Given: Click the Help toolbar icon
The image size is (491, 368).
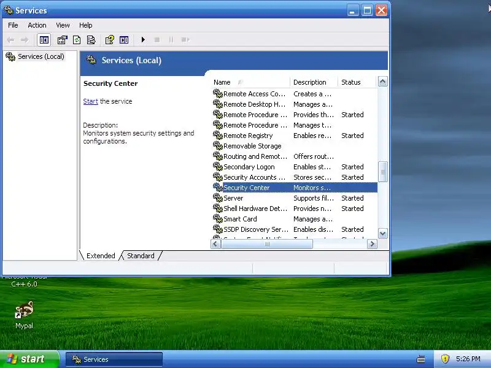Looking at the screenshot, I should click(x=109, y=40).
